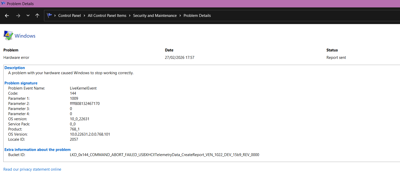Click the Bucket ID label

click(x=17, y=155)
